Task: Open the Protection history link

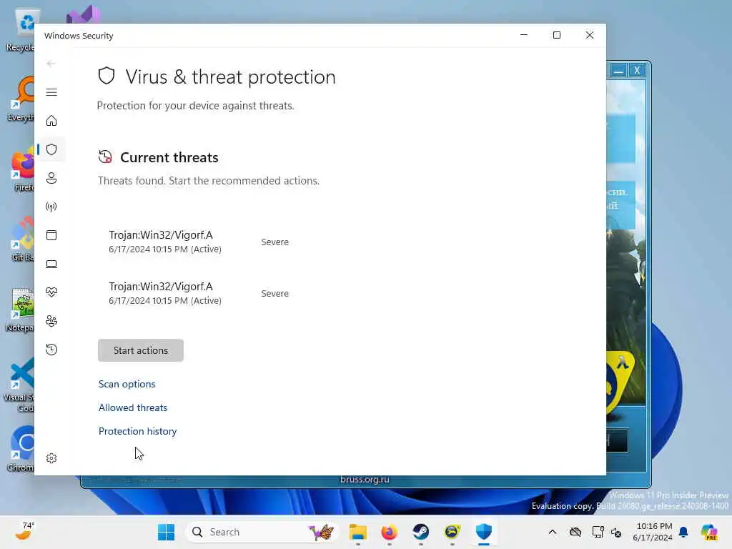Action: click(138, 431)
